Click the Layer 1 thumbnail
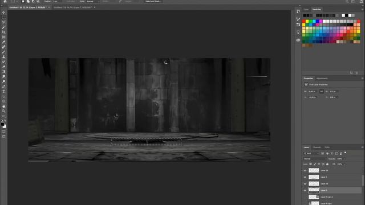 [314, 177]
